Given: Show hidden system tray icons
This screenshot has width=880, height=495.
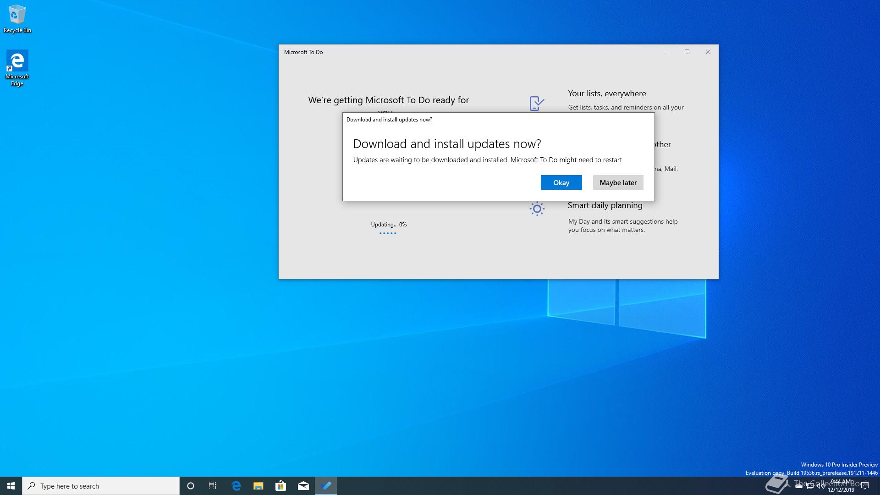Looking at the screenshot, I should (x=788, y=486).
